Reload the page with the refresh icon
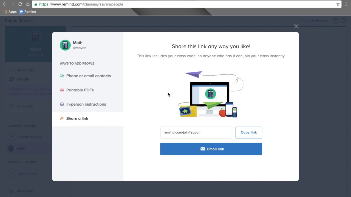Viewport: 351px width, 197px height. coord(20,4)
